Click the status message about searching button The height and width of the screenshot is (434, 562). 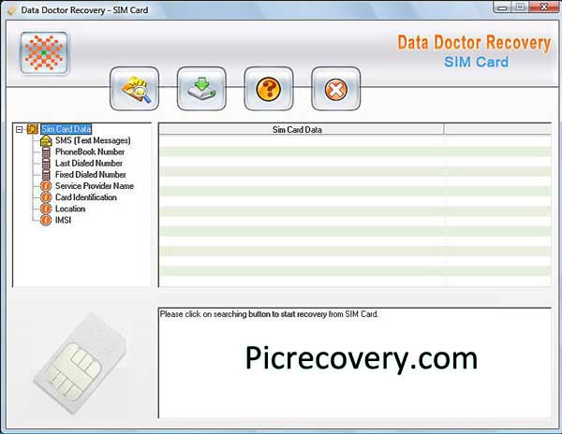click(269, 314)
